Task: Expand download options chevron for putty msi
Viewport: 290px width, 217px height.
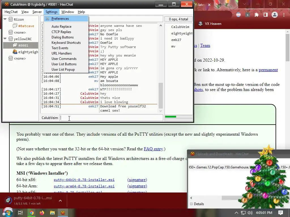Action: click(60, 201)
